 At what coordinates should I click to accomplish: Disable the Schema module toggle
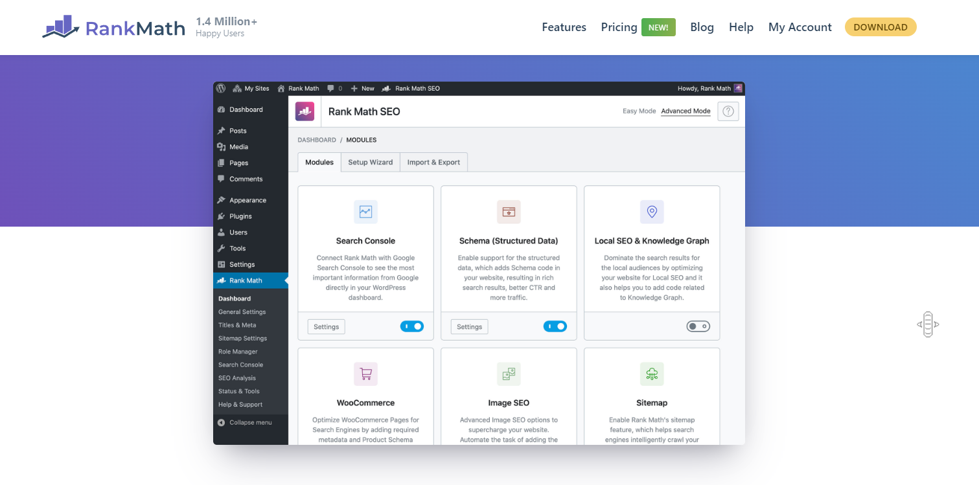coord(555,326)
